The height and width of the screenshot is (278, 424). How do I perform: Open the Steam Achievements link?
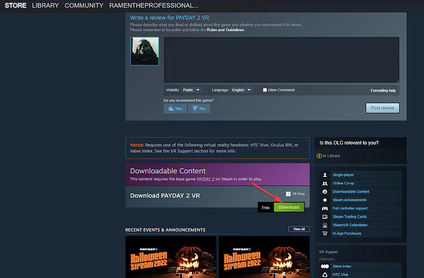pos(350,200)
